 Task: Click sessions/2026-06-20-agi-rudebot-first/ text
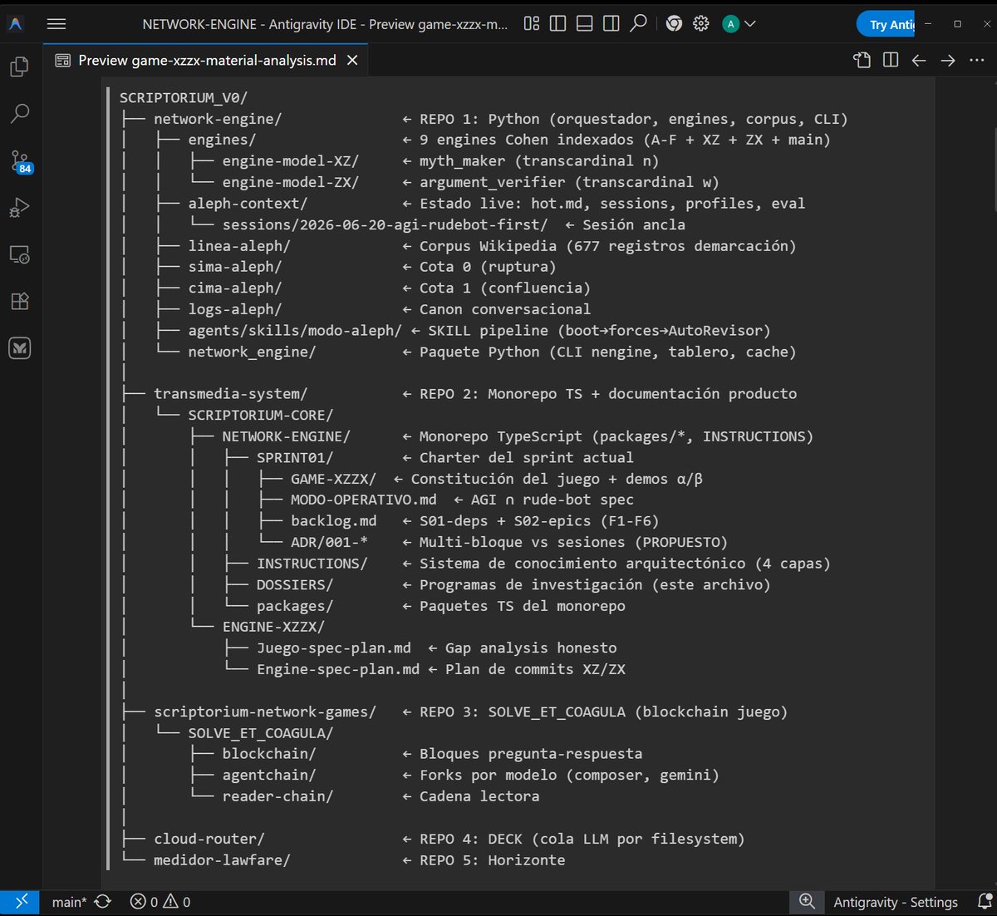point(385,224)
